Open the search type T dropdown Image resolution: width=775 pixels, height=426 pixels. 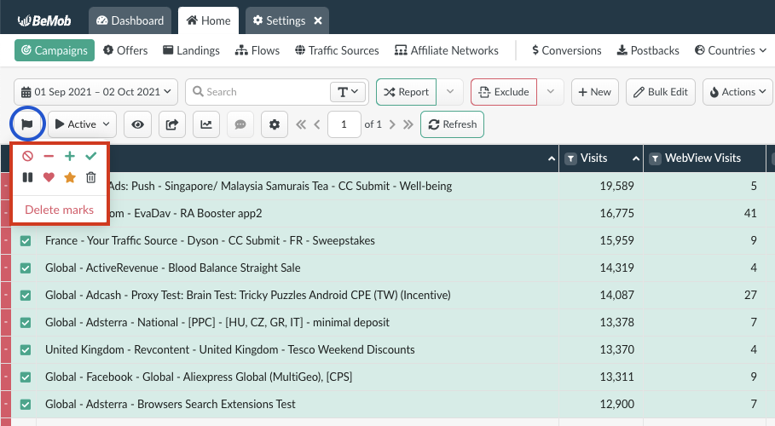(348, 92)
